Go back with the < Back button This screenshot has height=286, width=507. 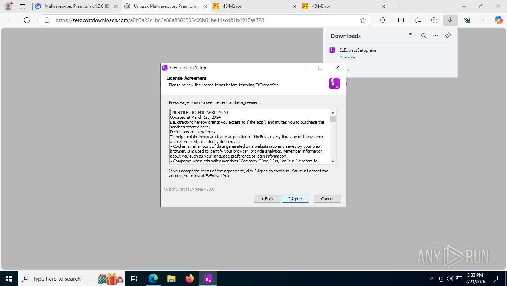tap(267, 199)
